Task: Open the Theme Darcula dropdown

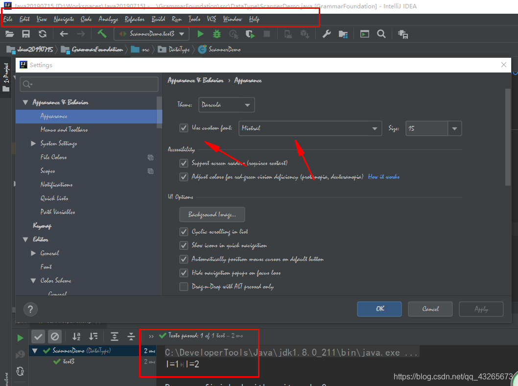Action: [227, 105]
